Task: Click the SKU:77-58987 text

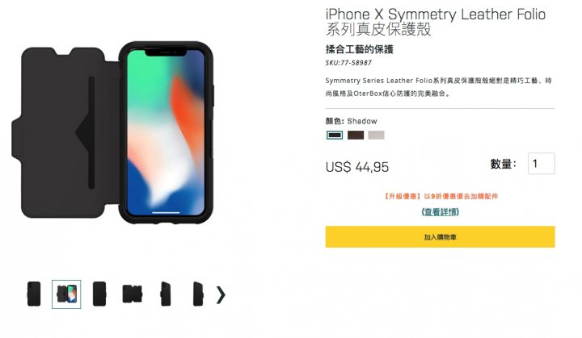Action: point(348,63)
